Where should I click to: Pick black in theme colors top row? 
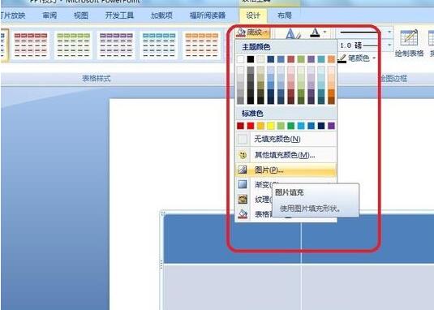(x=251, y=59)
